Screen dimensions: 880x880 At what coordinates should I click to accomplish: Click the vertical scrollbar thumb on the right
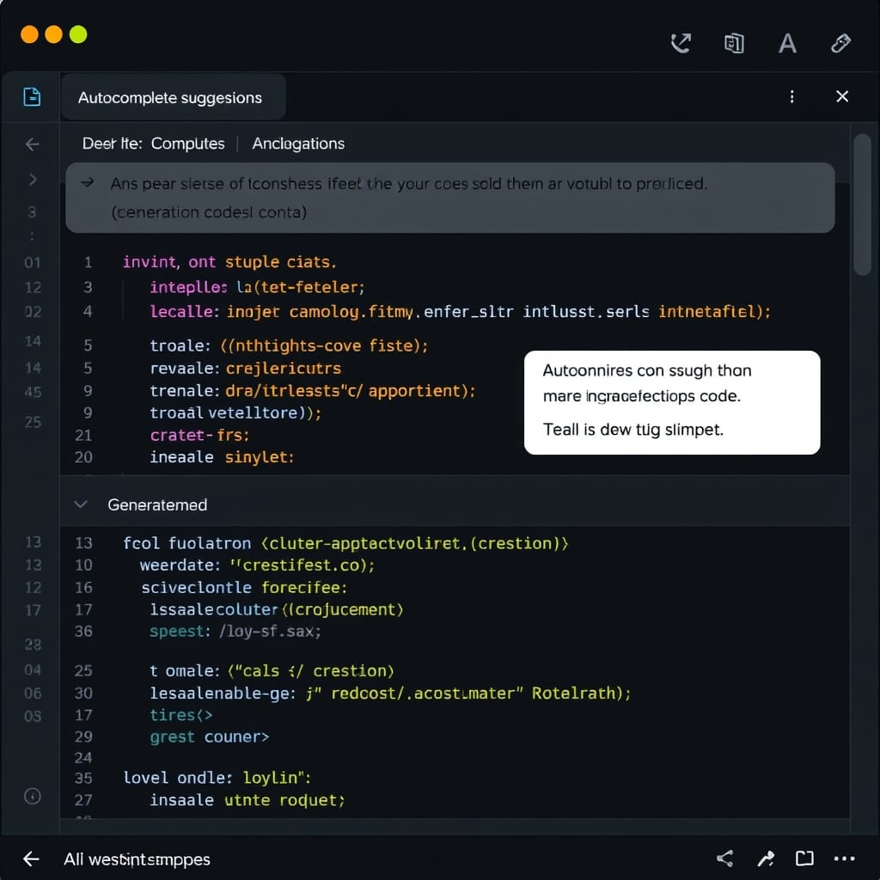[x=863, y=206]
